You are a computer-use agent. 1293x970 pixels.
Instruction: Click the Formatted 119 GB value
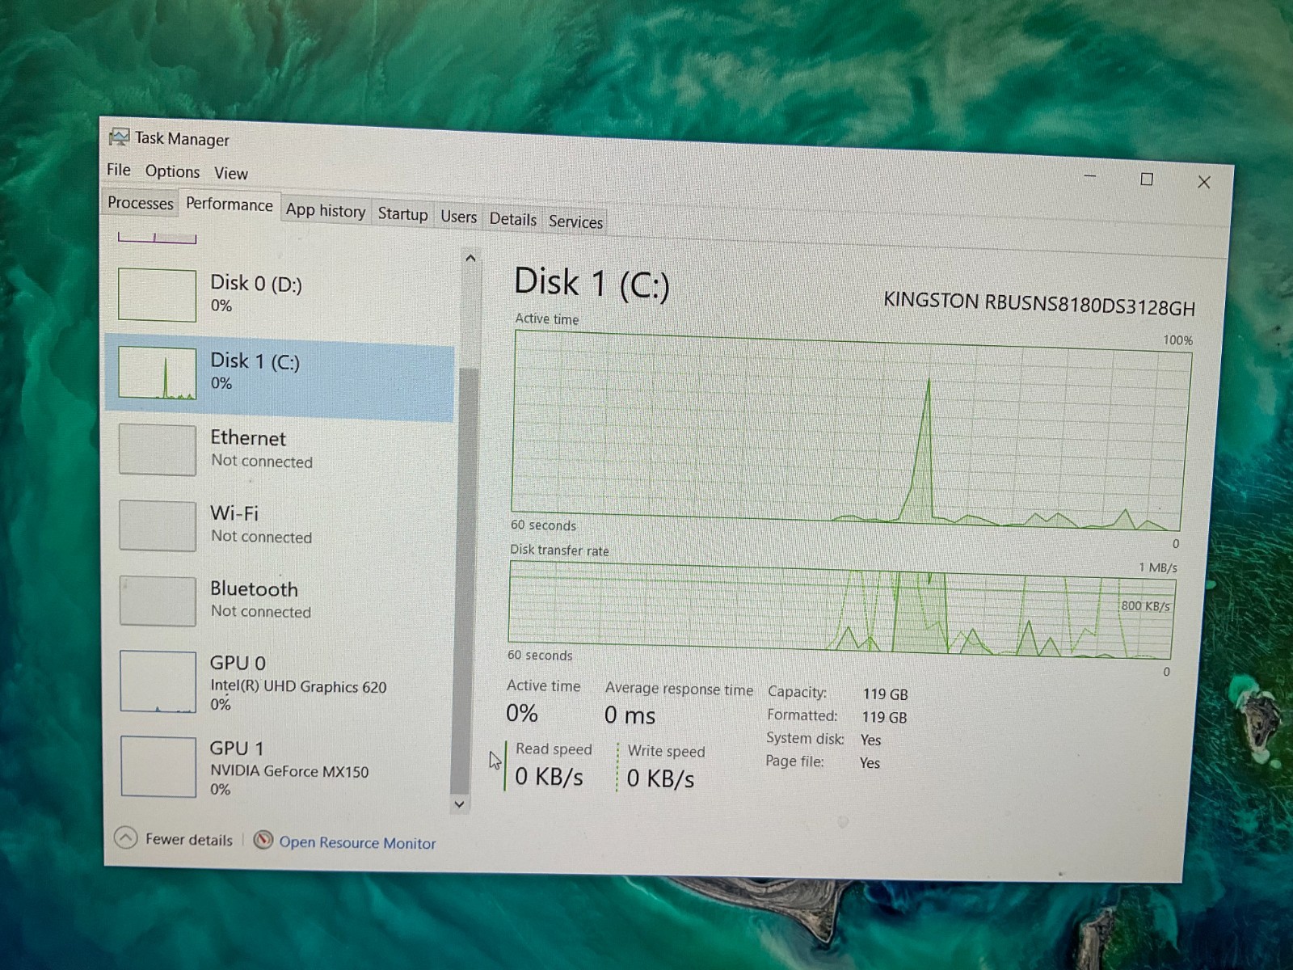point(884,717)
